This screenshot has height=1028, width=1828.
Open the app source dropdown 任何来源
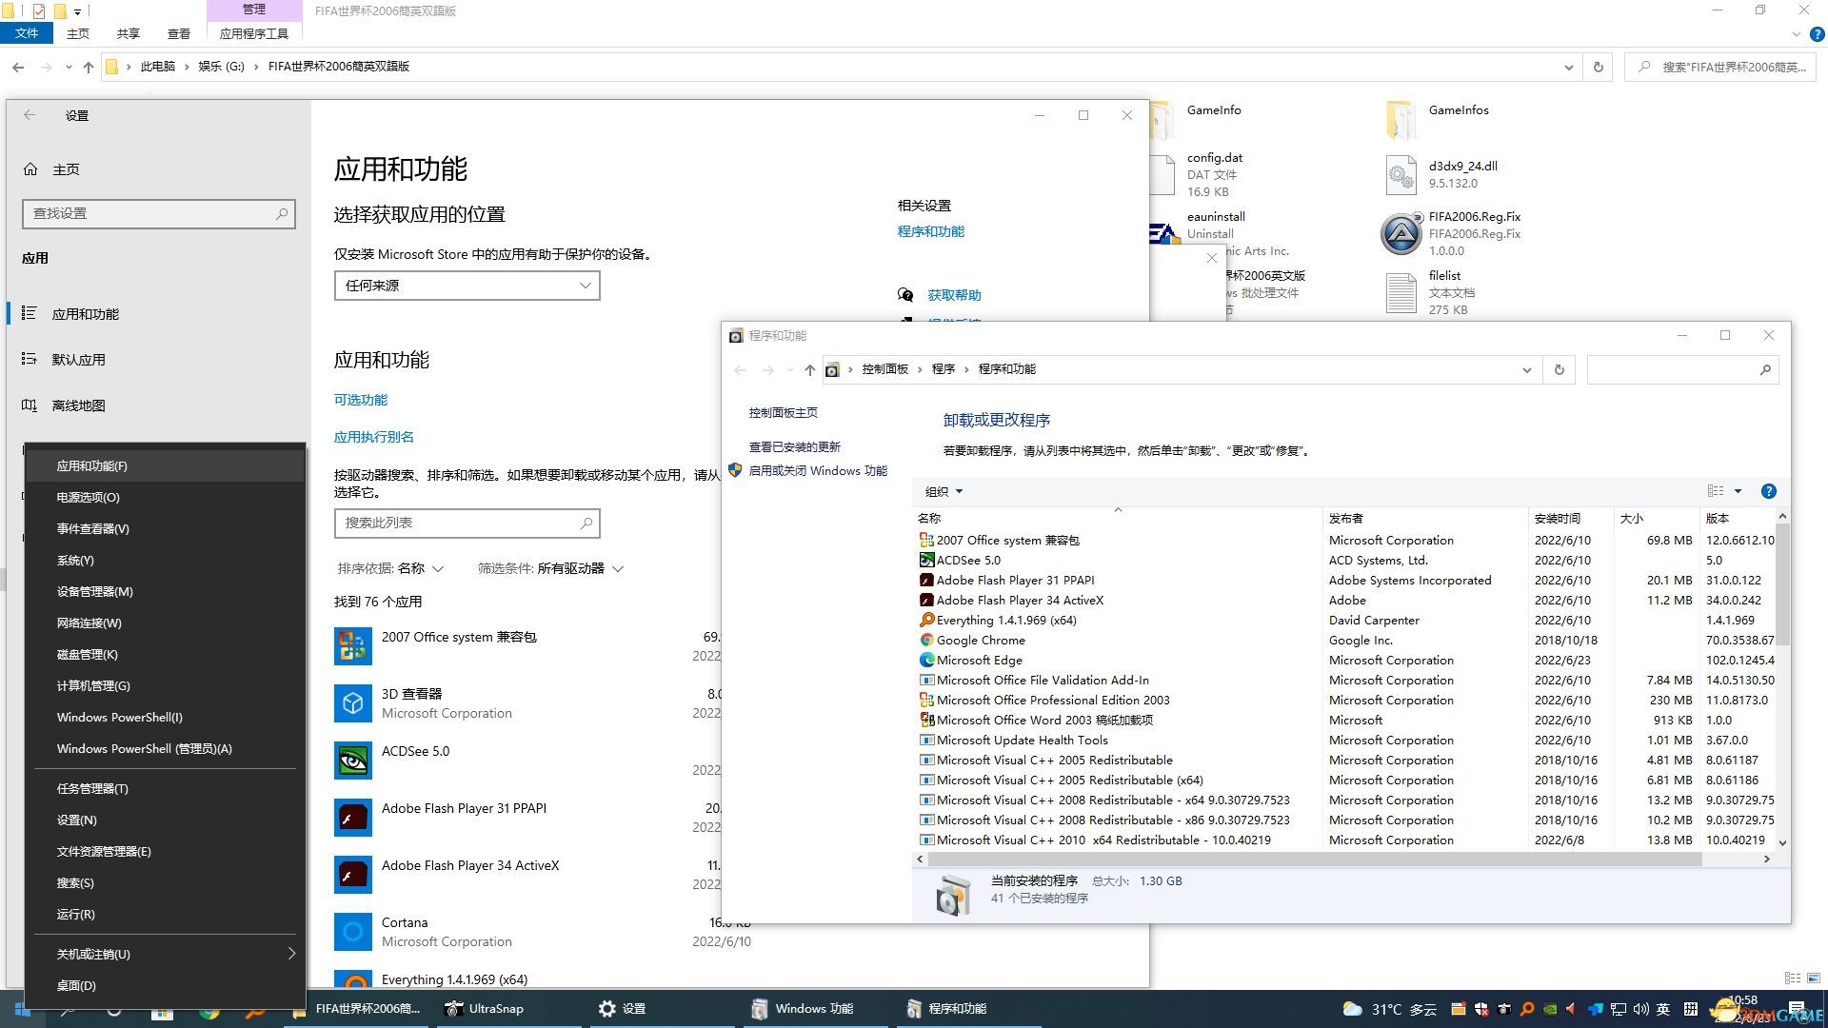point(467,286)
